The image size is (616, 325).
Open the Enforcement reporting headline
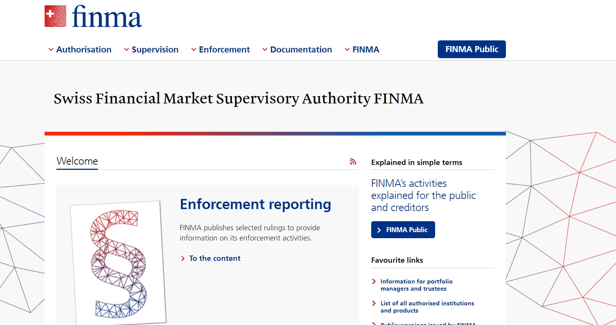click(x=255, y=204)
